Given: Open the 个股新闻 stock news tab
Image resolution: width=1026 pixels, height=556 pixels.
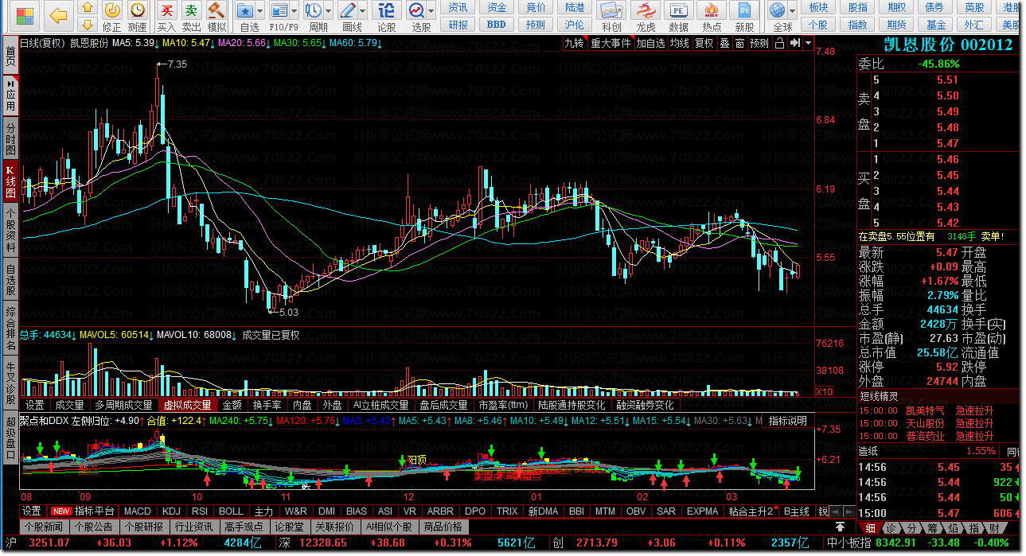Looking at the screenshot, I should (x=44, y=527).
